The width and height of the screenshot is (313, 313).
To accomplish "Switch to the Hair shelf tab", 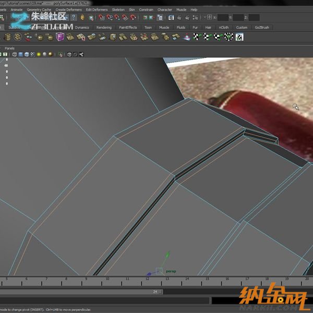I will 208,27.
